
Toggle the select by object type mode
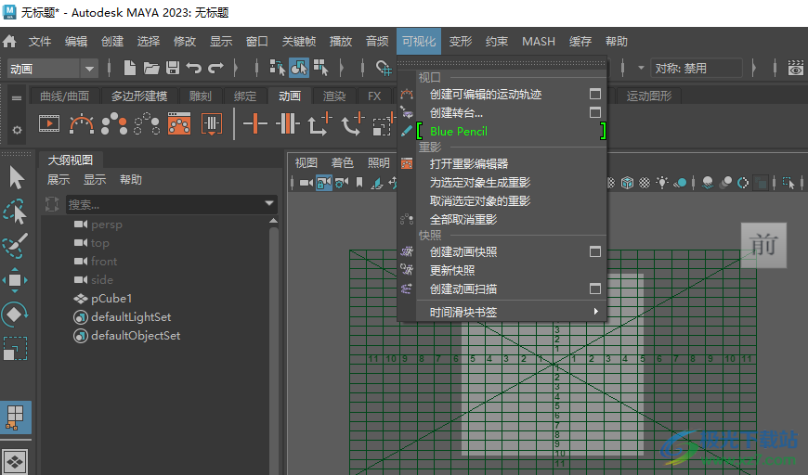[299, 68]
